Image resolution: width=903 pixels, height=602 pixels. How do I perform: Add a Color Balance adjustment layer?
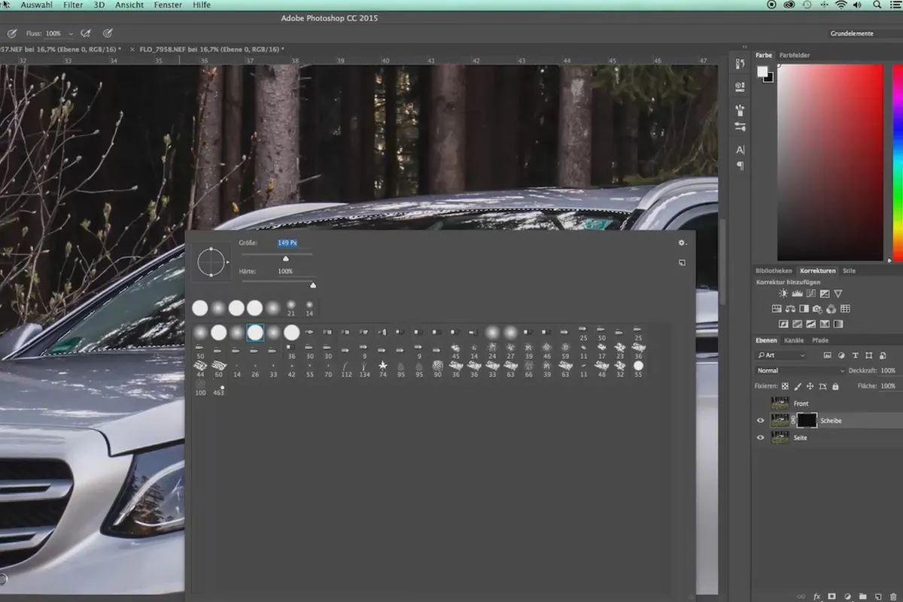[x=790, y=309]
